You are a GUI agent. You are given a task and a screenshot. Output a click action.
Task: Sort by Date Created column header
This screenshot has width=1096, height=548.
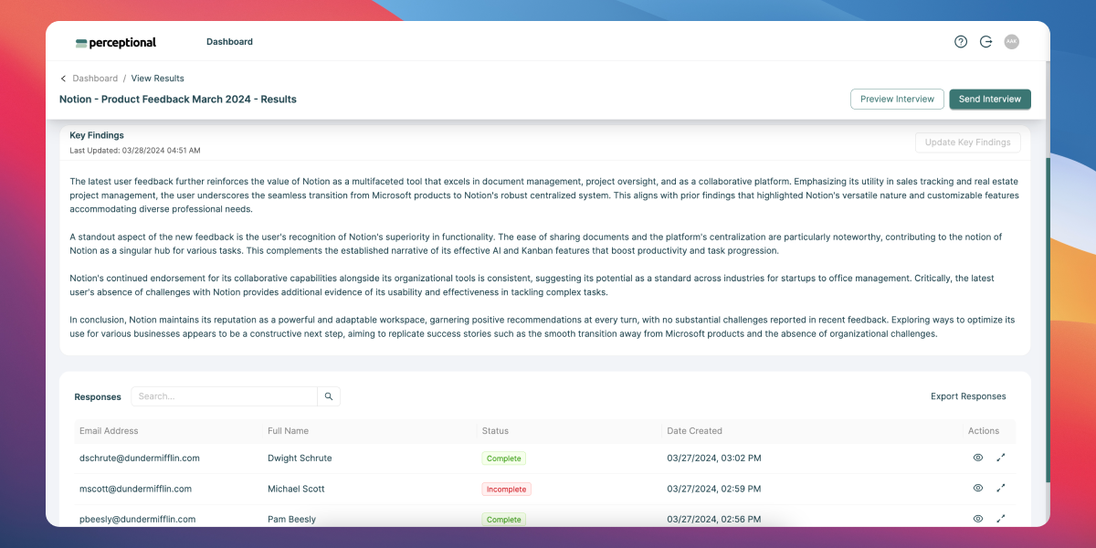(x=694, y=431)
